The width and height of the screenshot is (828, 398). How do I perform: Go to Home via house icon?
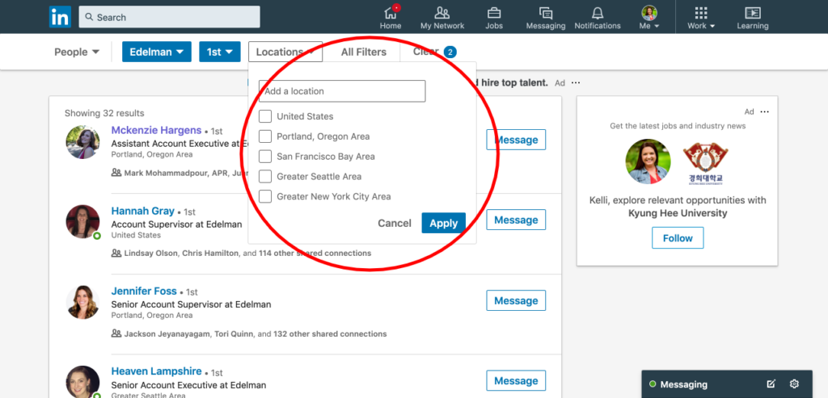click(391, 12)
